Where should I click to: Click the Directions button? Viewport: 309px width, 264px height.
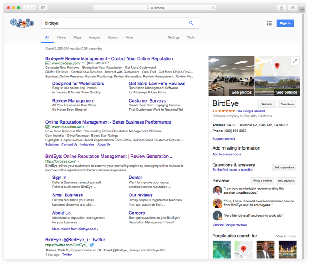[x=287, y=104]
